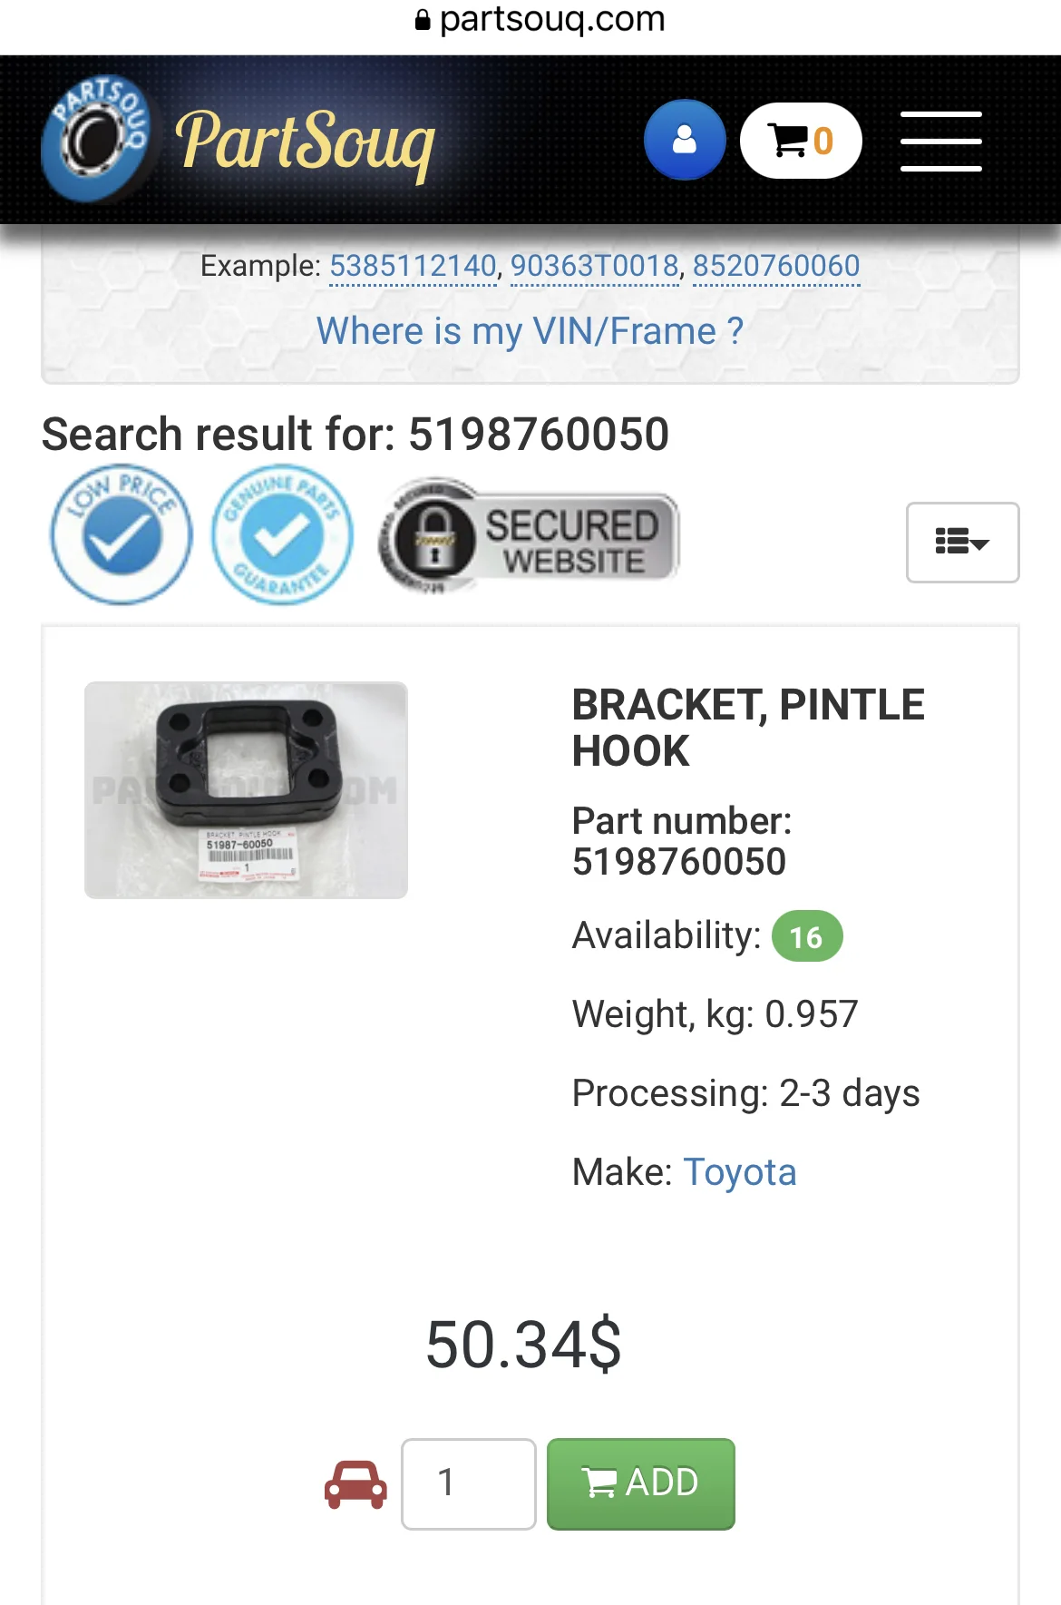Click the Secured Website lock badge

tap(529, 535)
